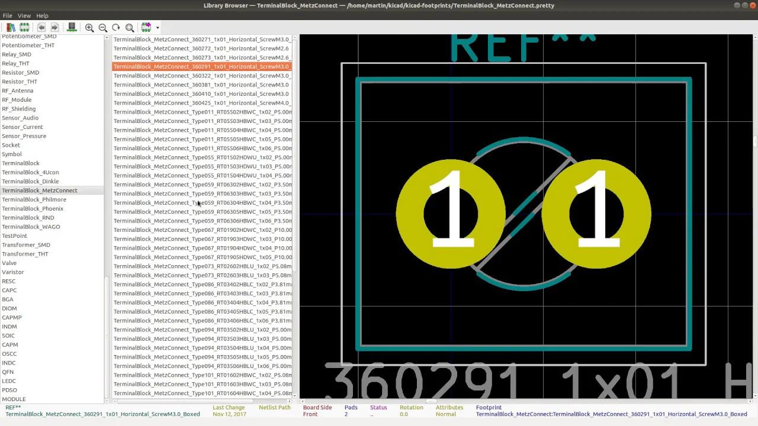Open the 3D viewer icon
Image resolution: width=758 pixels, height=426 pixels.
click(x=72, y=27)
